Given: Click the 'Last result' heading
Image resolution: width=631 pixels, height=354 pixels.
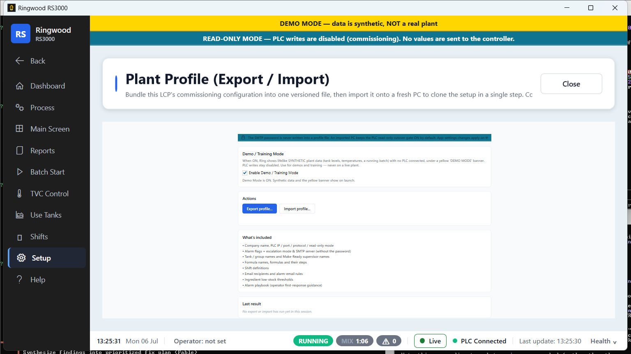Looking at the screenshot, I should click(x=251, y=304).
